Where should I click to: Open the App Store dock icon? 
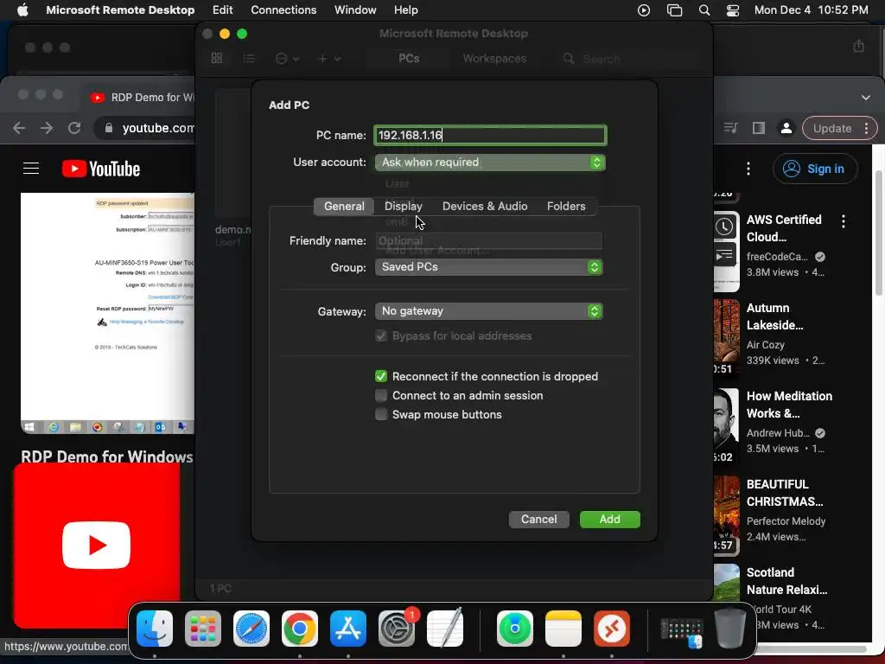[348, 629]
